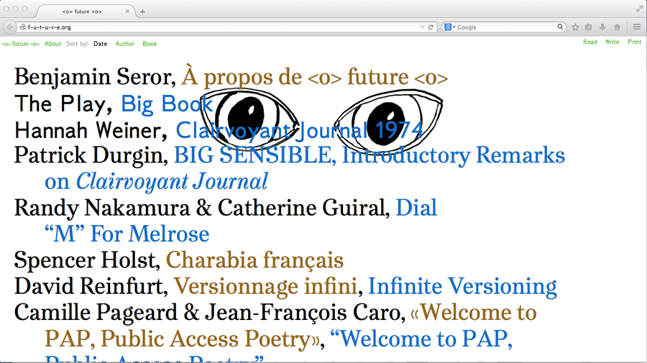
Task: Bookmark this page with the star icon
Action: (x=575, y=27)
